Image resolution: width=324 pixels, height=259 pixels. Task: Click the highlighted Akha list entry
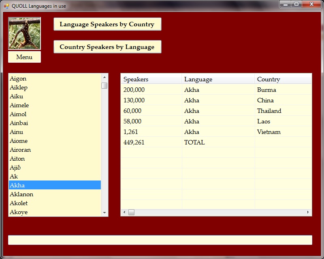point(17,185)
